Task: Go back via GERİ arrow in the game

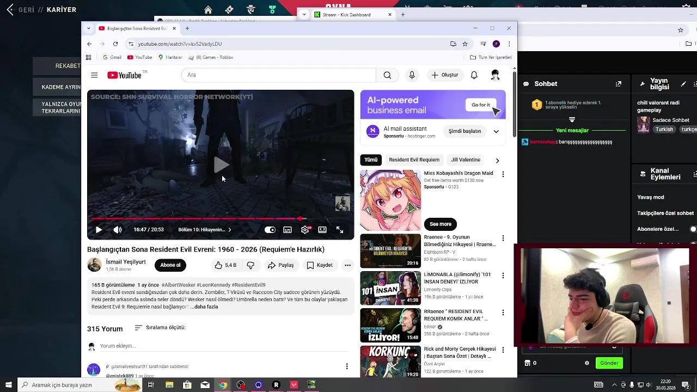Action: (x=10, y=10)
